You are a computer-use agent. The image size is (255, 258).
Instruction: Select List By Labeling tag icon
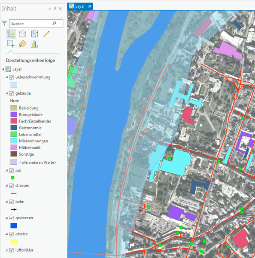tap(23, 44)
